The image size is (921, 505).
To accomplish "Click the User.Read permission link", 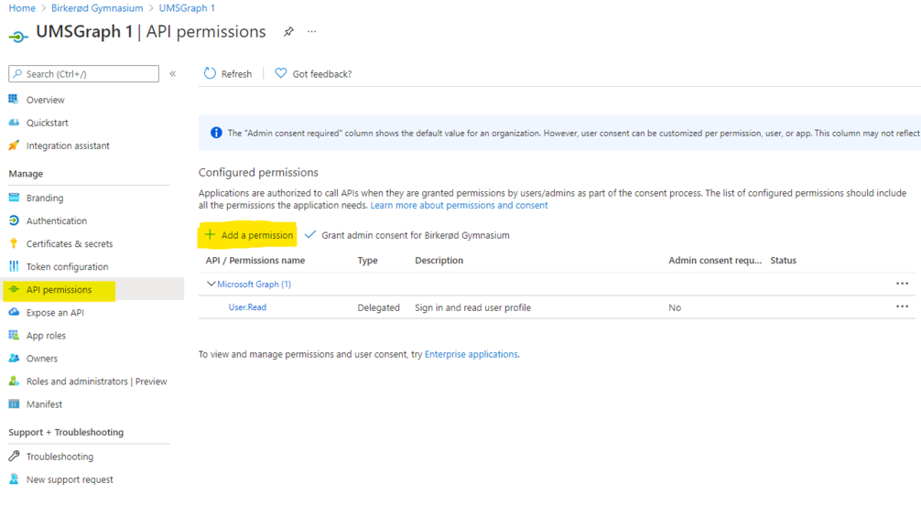I will 247,307.
